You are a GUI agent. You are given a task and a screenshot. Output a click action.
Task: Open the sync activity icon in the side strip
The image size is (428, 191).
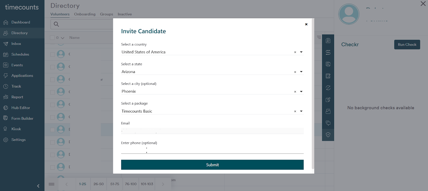(x=328, y=88)
